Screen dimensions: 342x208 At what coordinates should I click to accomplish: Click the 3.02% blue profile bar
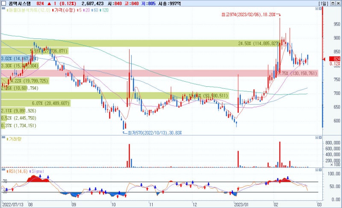[x=18, y=59]
